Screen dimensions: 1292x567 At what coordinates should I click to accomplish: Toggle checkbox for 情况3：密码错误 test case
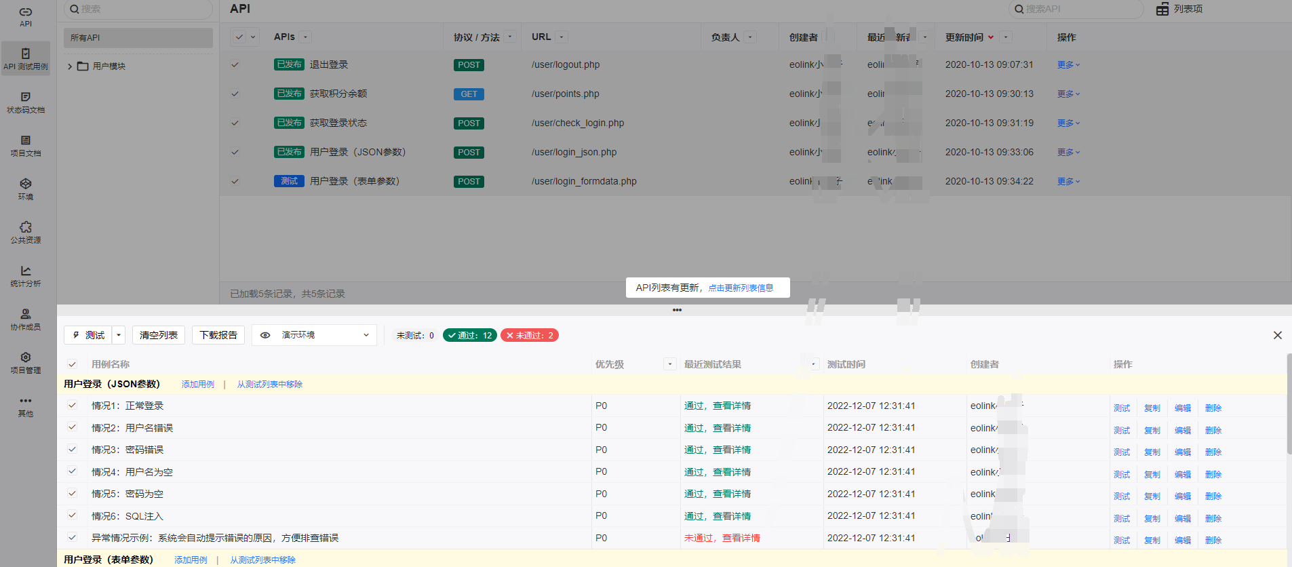tap(72, 450)
